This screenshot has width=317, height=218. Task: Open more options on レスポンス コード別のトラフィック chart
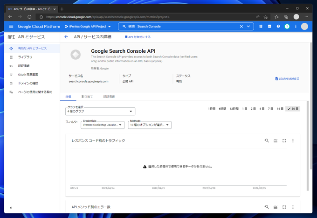pos(293,141)
